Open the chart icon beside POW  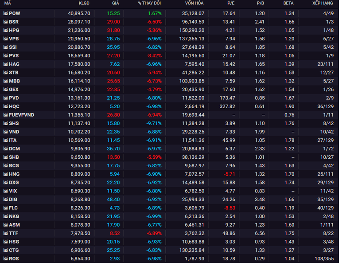[x=5, y=13]
